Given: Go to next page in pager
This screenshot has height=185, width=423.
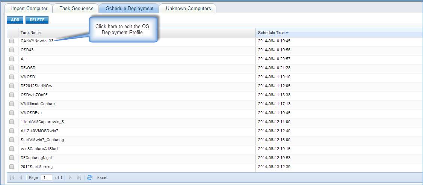Looking at the screenshot, I should [x=70, y=178].
